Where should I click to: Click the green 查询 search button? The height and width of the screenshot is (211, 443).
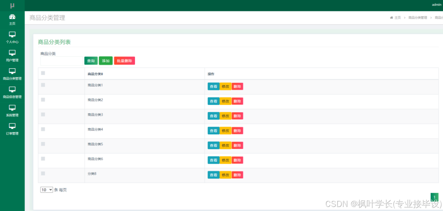pos(91,61)
